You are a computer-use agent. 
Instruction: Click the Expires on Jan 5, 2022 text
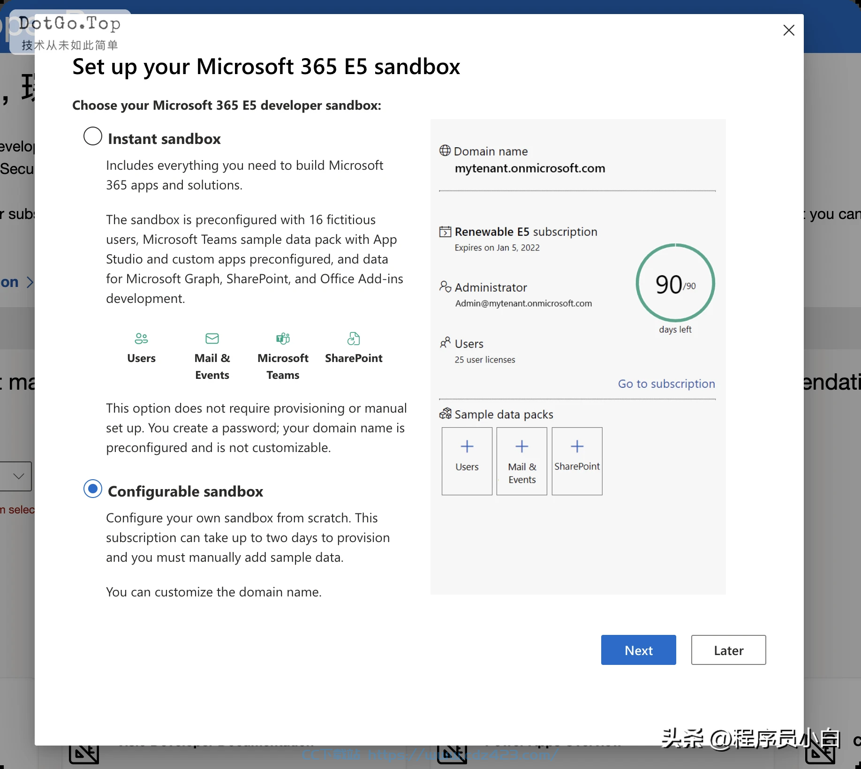[x=497, y=248]
